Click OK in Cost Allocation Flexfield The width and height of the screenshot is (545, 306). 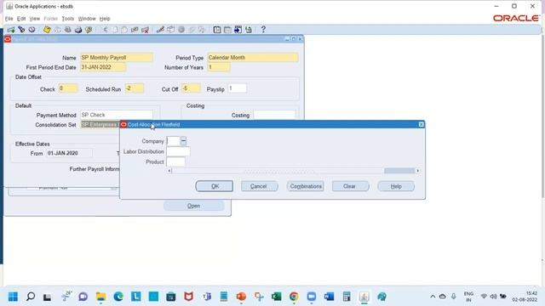215,186
